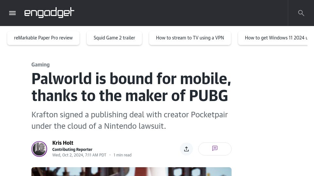
Task: Open the hamburger navigation menu
Action: click(12, 13)
